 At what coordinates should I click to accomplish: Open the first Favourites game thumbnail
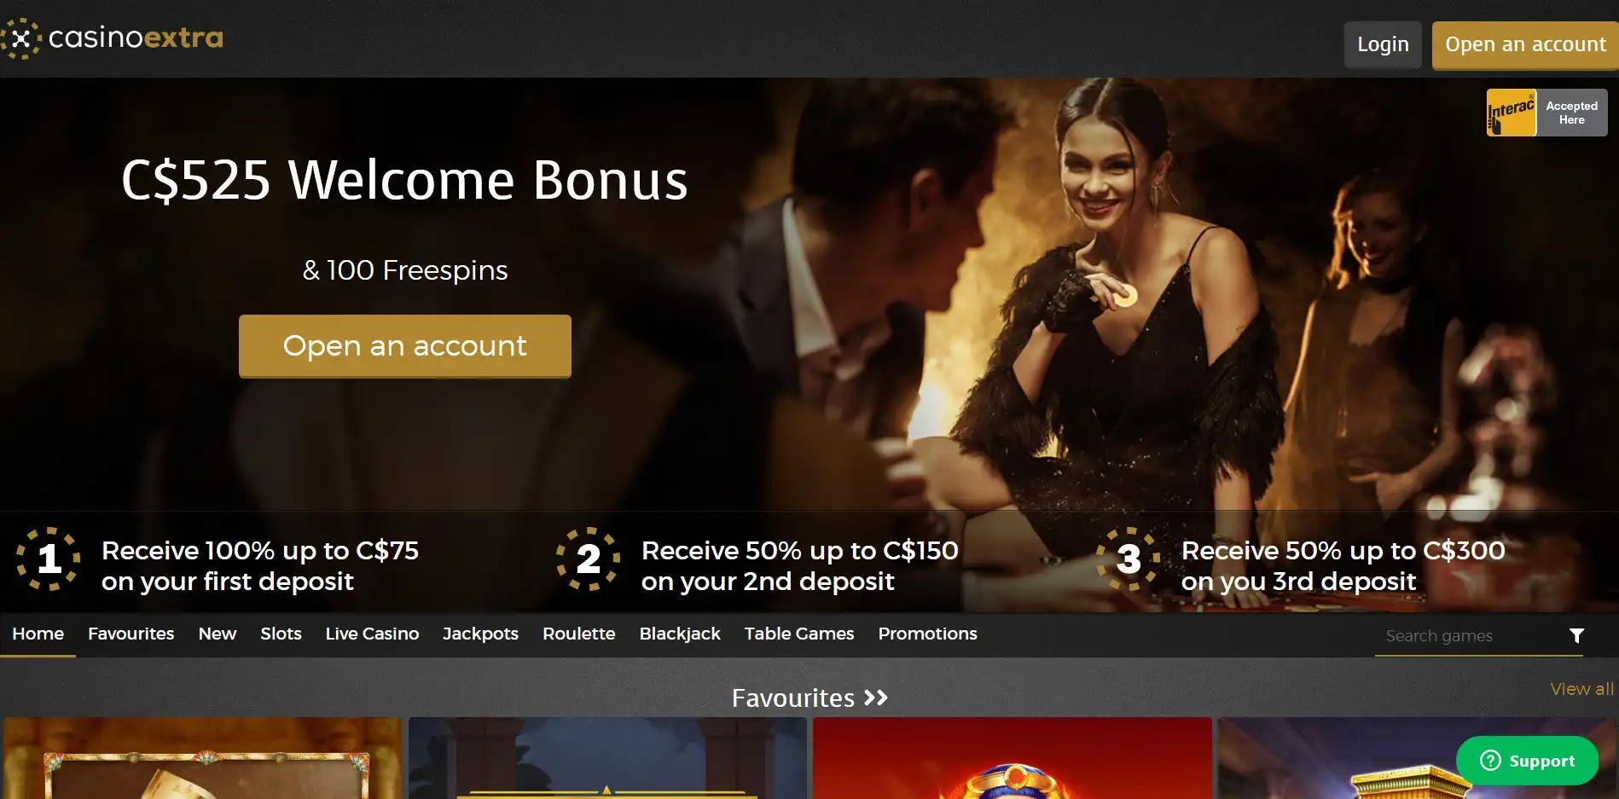coord(202,758)
